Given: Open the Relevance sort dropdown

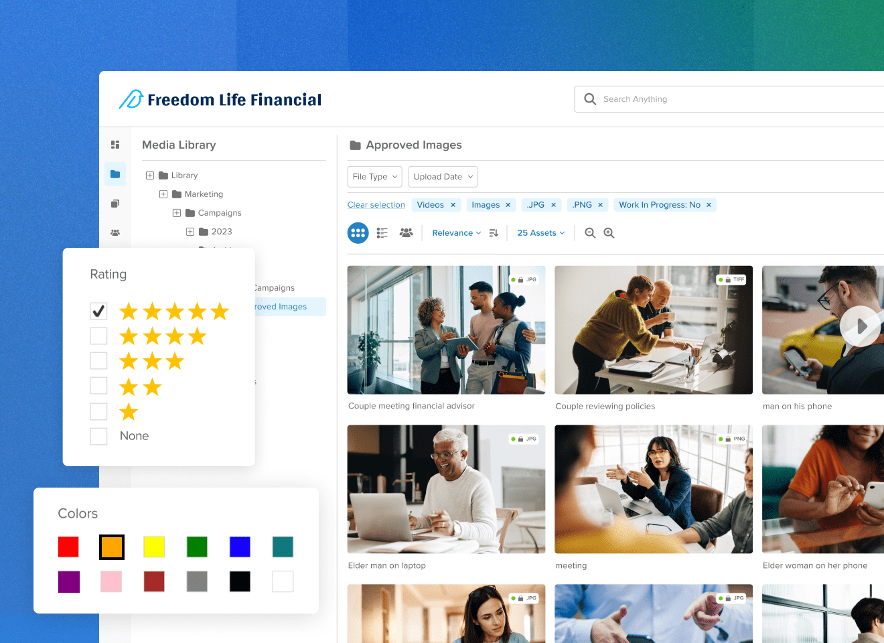Looking at the screenshot, I should pyautogui.click(x=457, y=233).
